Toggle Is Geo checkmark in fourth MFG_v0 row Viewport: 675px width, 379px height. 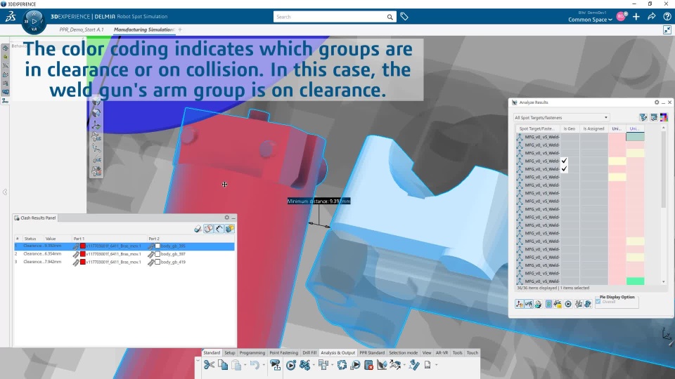click(x=564, y=161)
